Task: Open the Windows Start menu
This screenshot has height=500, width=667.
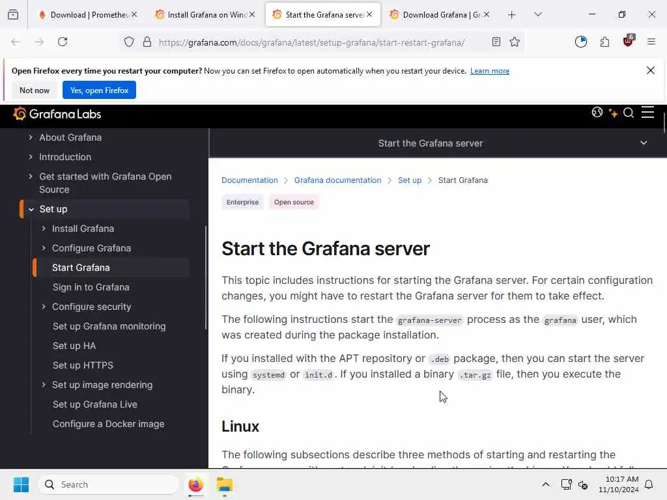Action: pyautogui.click(x=21, y=484)
